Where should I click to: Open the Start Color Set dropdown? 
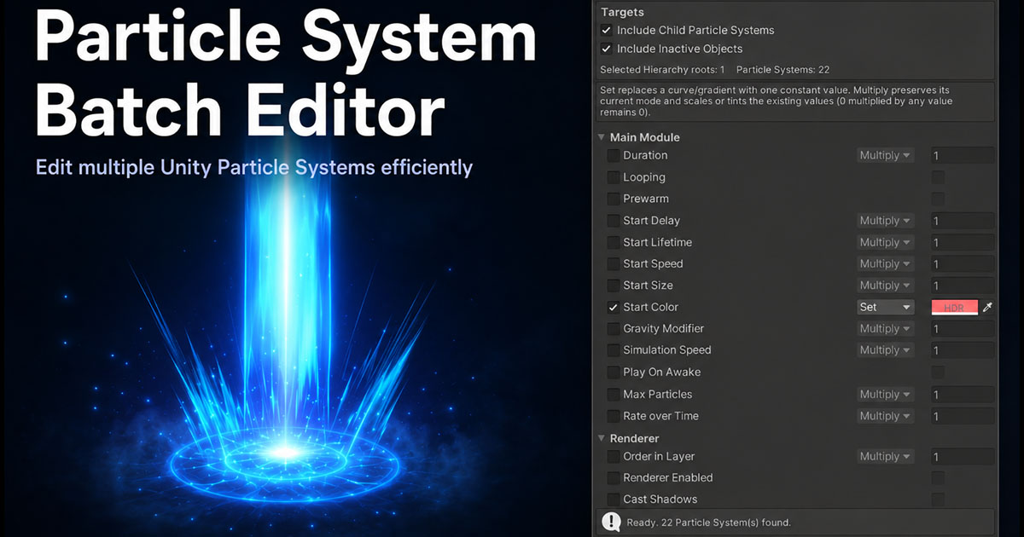[886, 307]
